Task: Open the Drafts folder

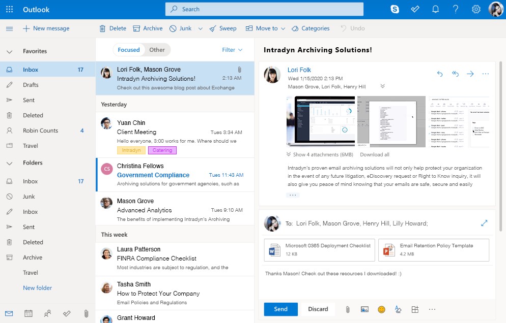Action: [x=31, y=85]
